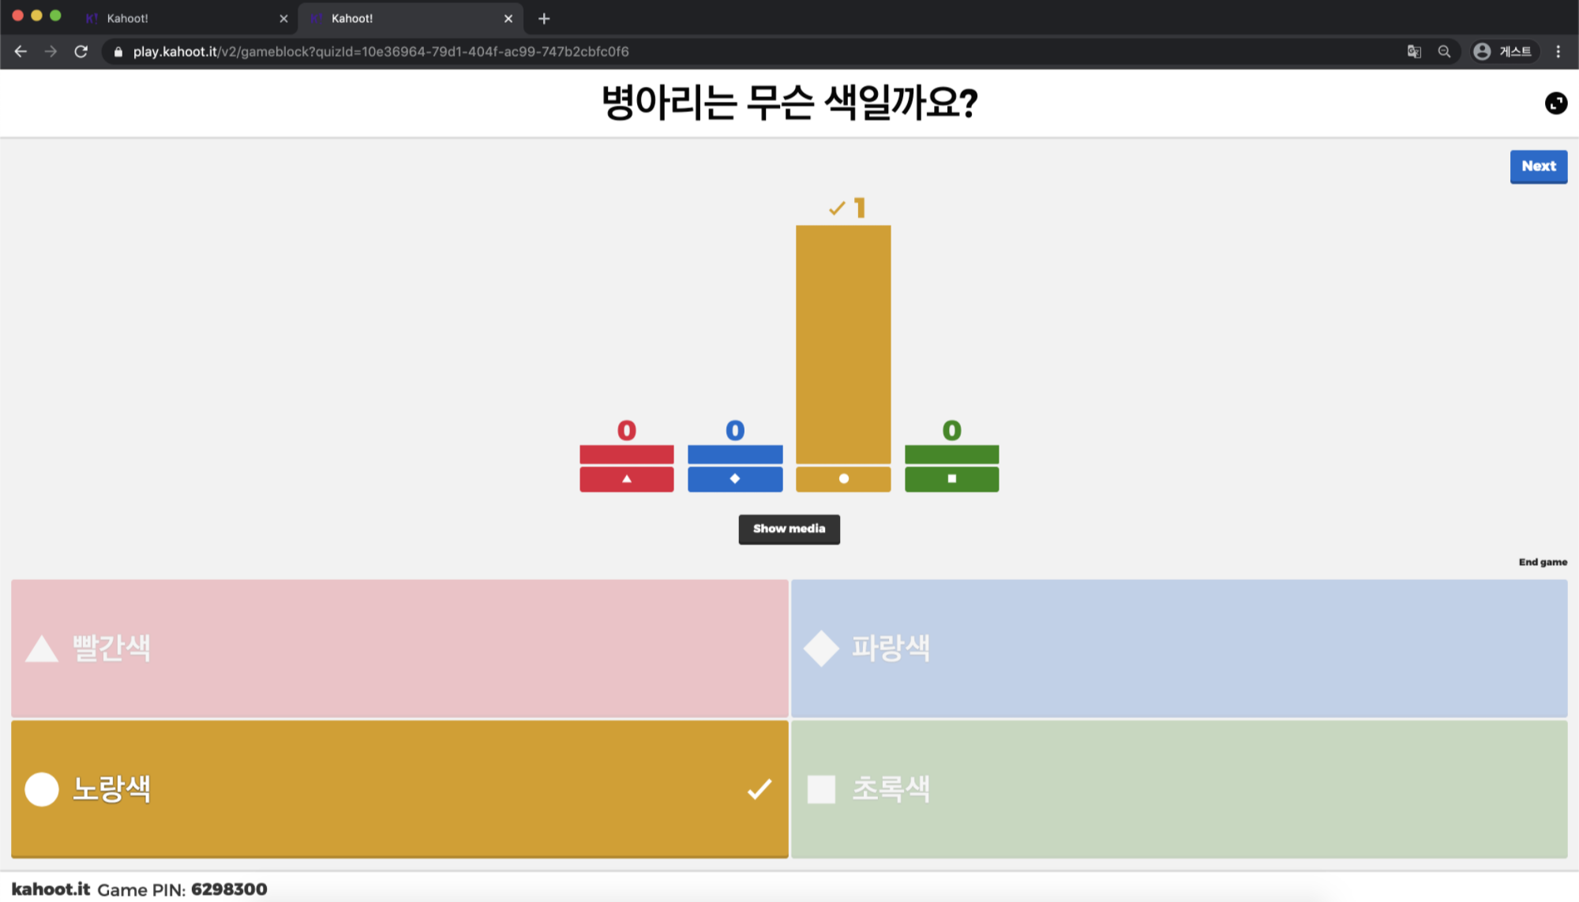The height and width of the screenshot is (902, 1579).
Task: Click the blue diamond bar label
Action: coord(735,479)
